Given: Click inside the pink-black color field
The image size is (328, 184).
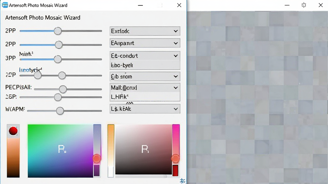Looking at the screenshot, I should tap(143, 149).
